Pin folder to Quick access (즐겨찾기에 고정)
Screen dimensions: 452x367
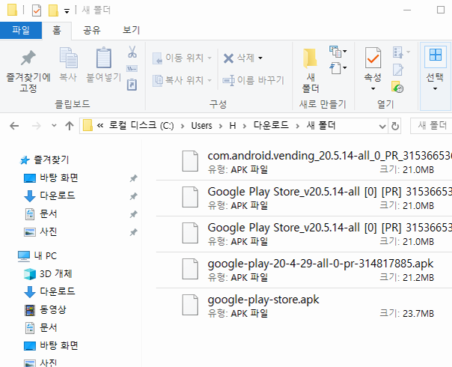[x=28, y=70]
